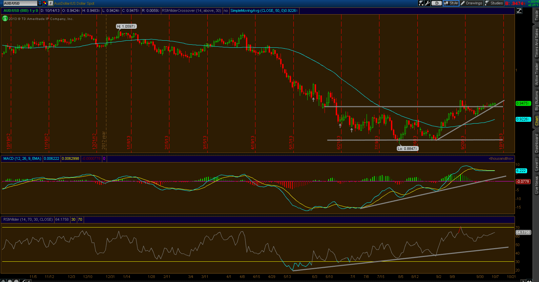Click the 0.9475 current price axis bubble

click(x=522, y=103)
